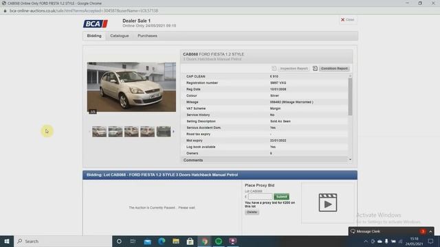Click the taskbar Search box
Viewport: 440px width, 247px height.
63,241
